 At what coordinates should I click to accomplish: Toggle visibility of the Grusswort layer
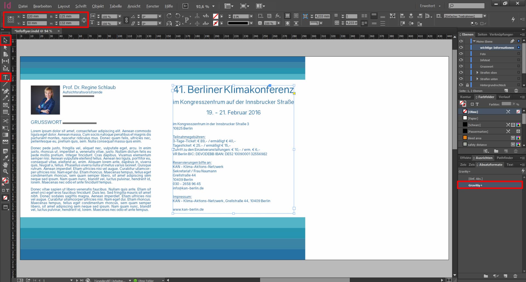(x=461, y=66)
